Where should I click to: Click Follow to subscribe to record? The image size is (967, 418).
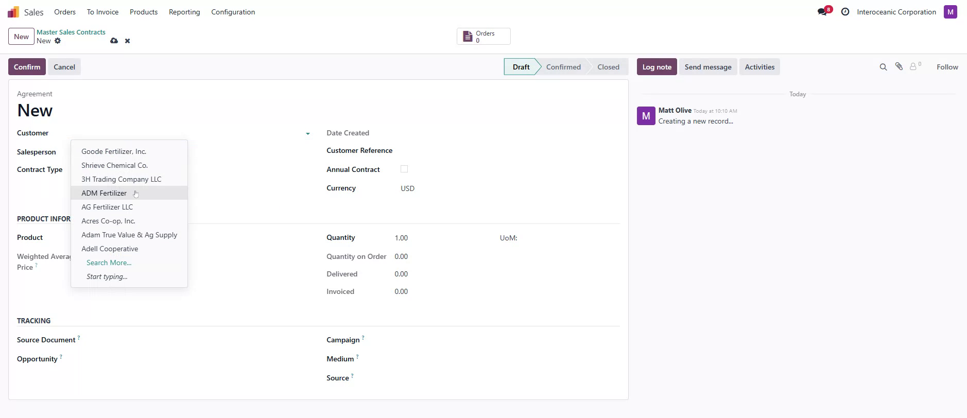click(x=947, y=67)
